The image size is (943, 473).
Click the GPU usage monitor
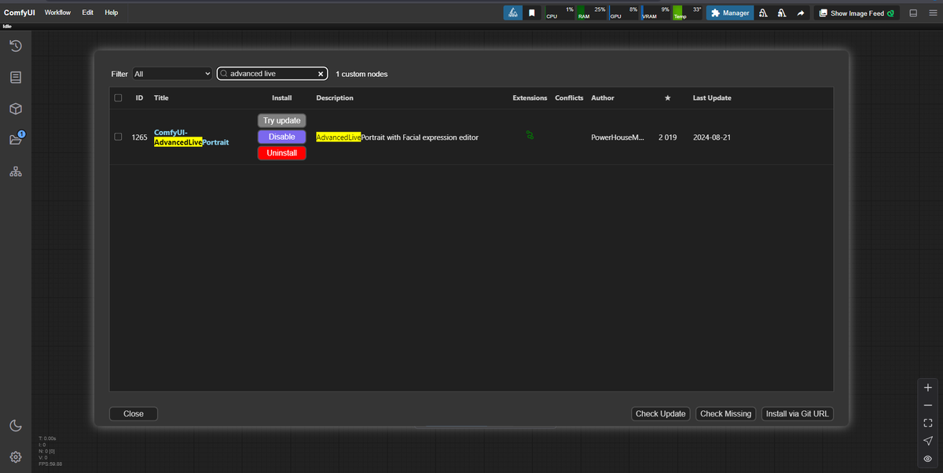(624, 13)
